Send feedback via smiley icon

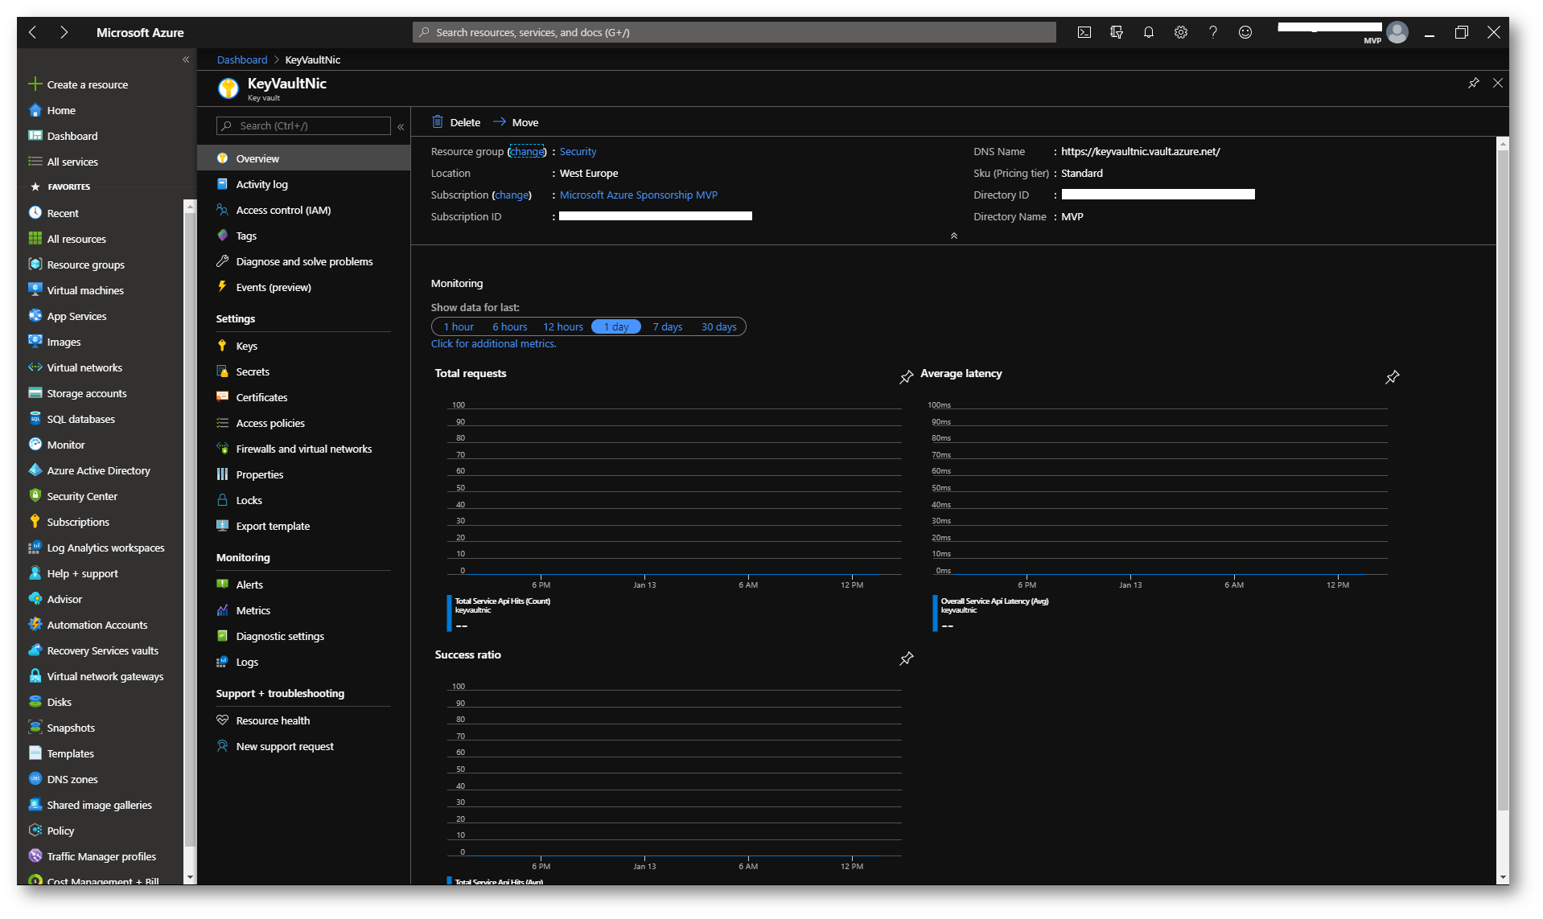click(1245, 32)
